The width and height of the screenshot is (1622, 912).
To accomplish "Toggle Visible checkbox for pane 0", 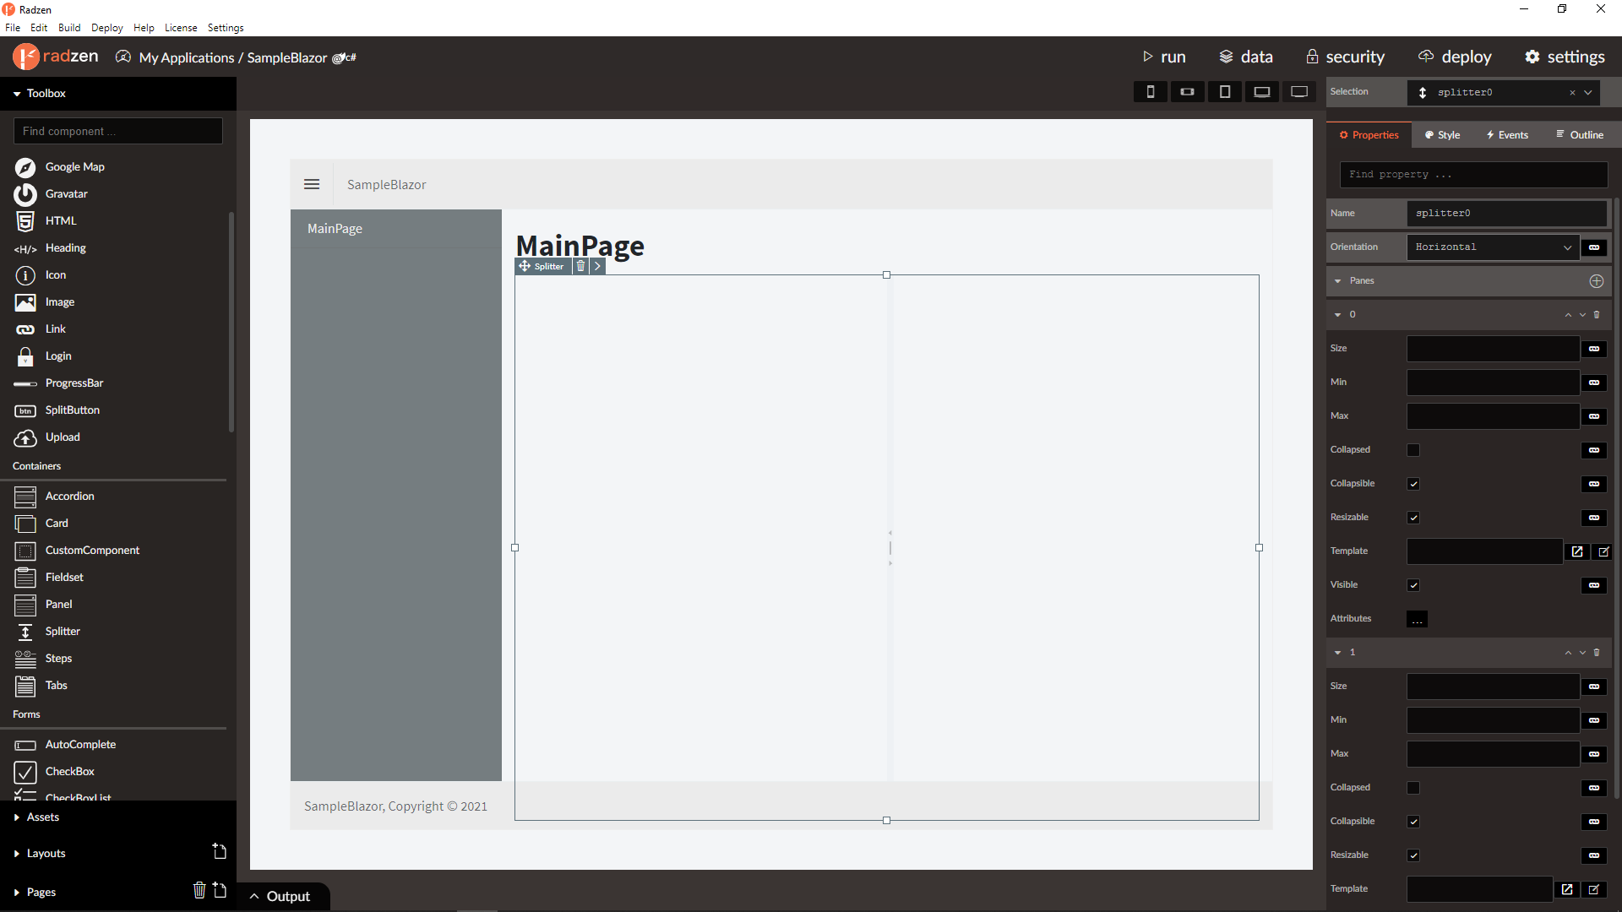I will pyautogui.click(x=1413, y=585).
